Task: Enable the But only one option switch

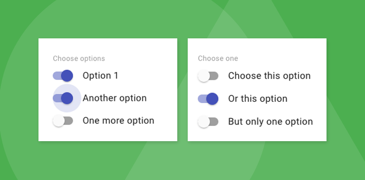Action: (208, 122)
